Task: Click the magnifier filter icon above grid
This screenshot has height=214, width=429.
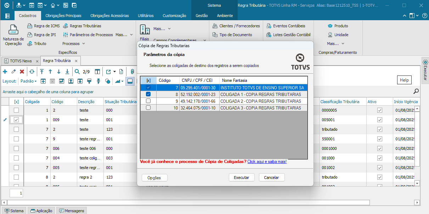Action: [416, 91]
